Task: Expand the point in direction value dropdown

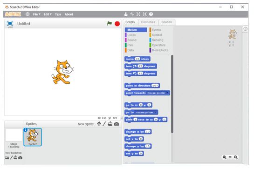Action: (x=155, y=86)
